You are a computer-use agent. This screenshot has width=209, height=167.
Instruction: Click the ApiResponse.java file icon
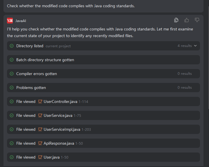40,143
